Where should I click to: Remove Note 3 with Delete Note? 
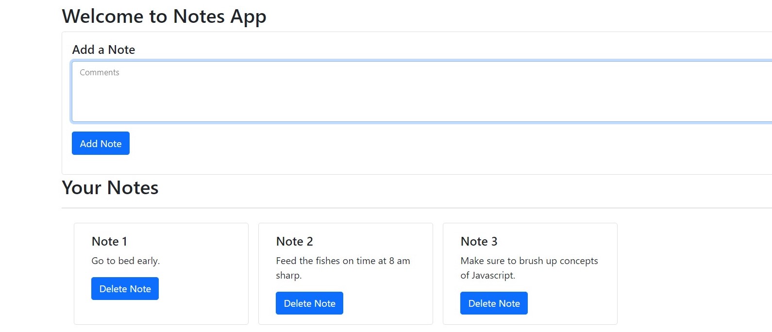[494, 303]
